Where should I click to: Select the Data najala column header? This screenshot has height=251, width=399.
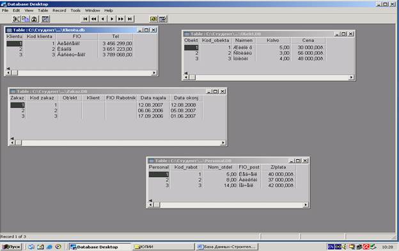pos(153,98)
